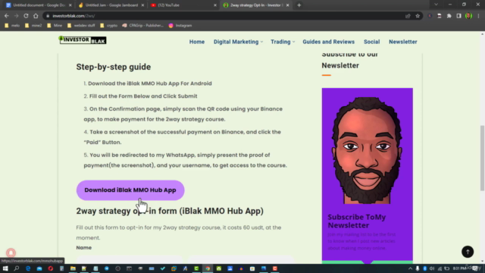Image resolution: width=485 pixels, height=273 pixels.
Task: Go back using the browser back arrow
Action: [7, 16]
